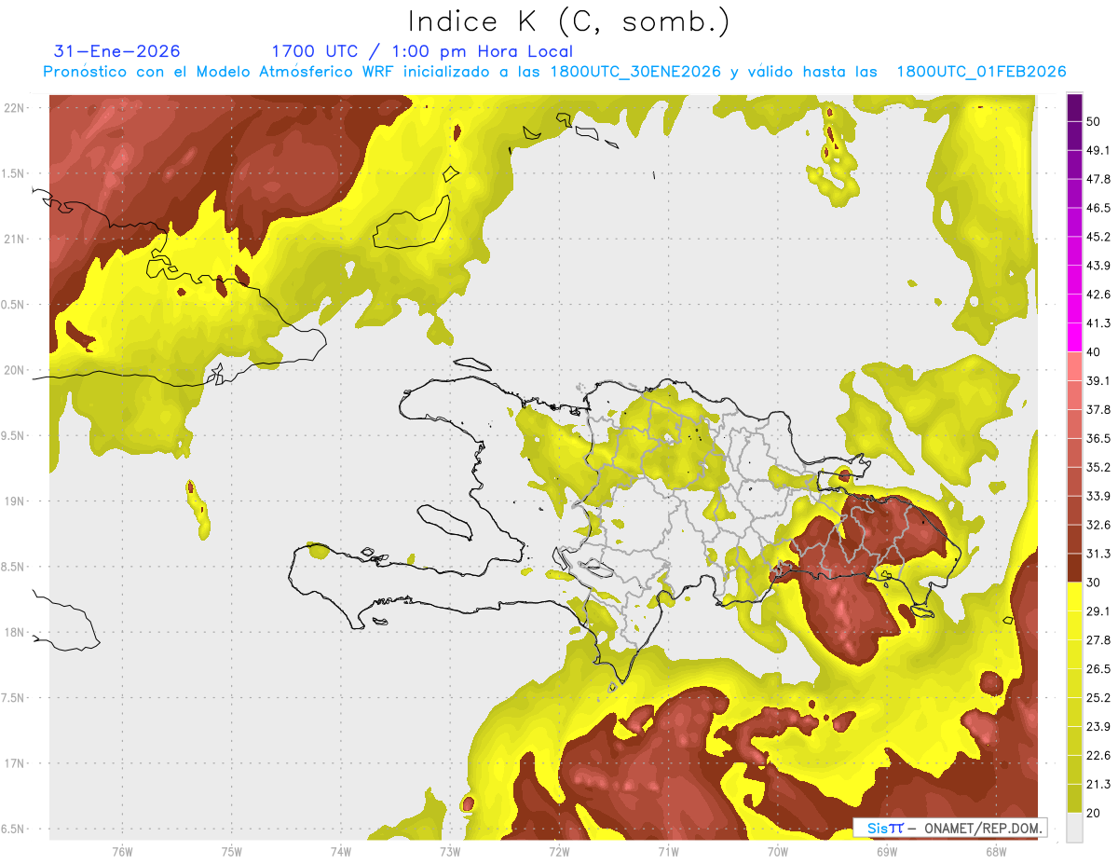Click the 17N latitude label
This screenshot has height=864, width=1118.
pyautogui.click(x=15, y=763)
